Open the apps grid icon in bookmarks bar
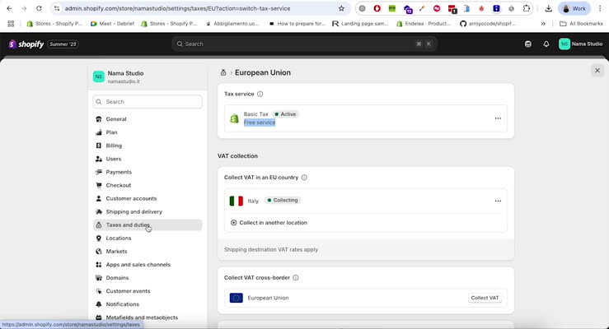 point(11,24)
